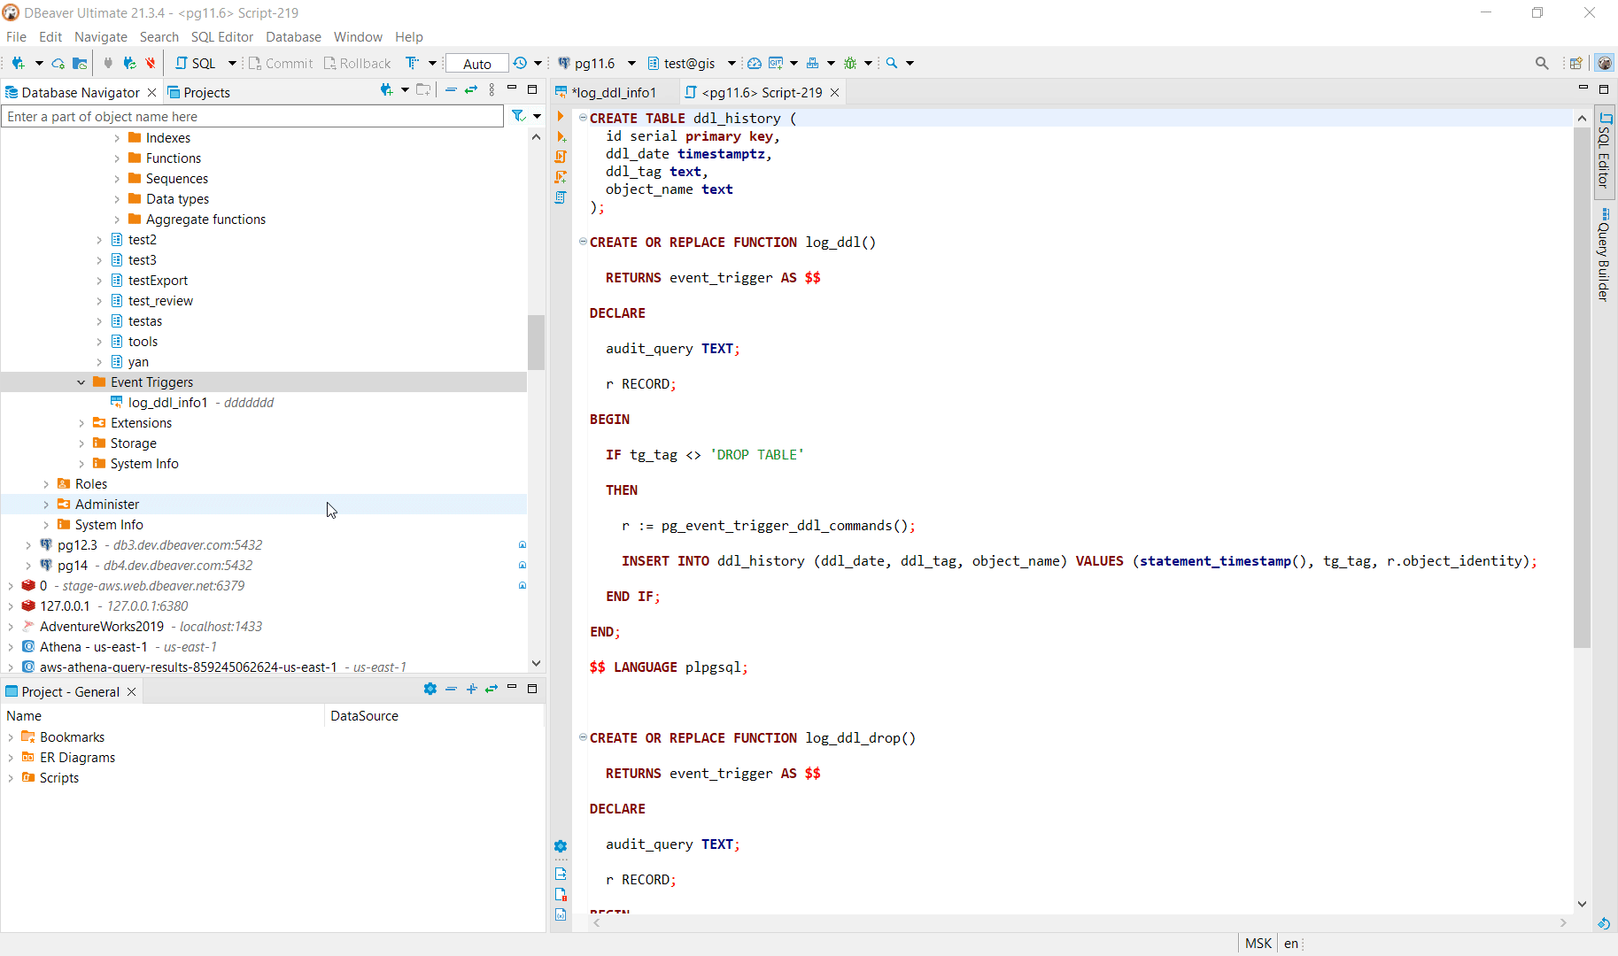Click the Rollback button
The height and width of the screenshot is (956, 1618).
click(x=358, y=63)
